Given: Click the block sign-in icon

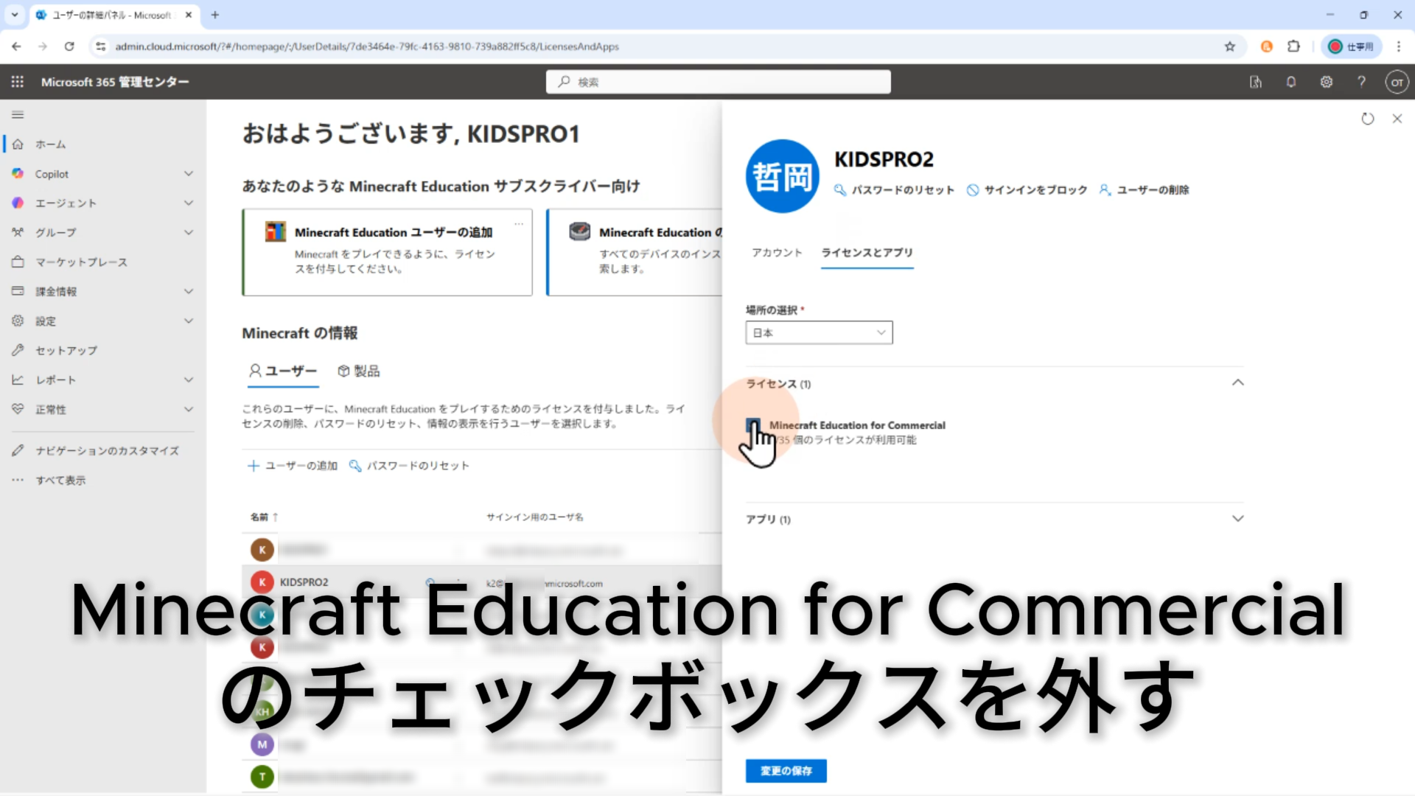Looking at the screenshot, I should [973, 190].
